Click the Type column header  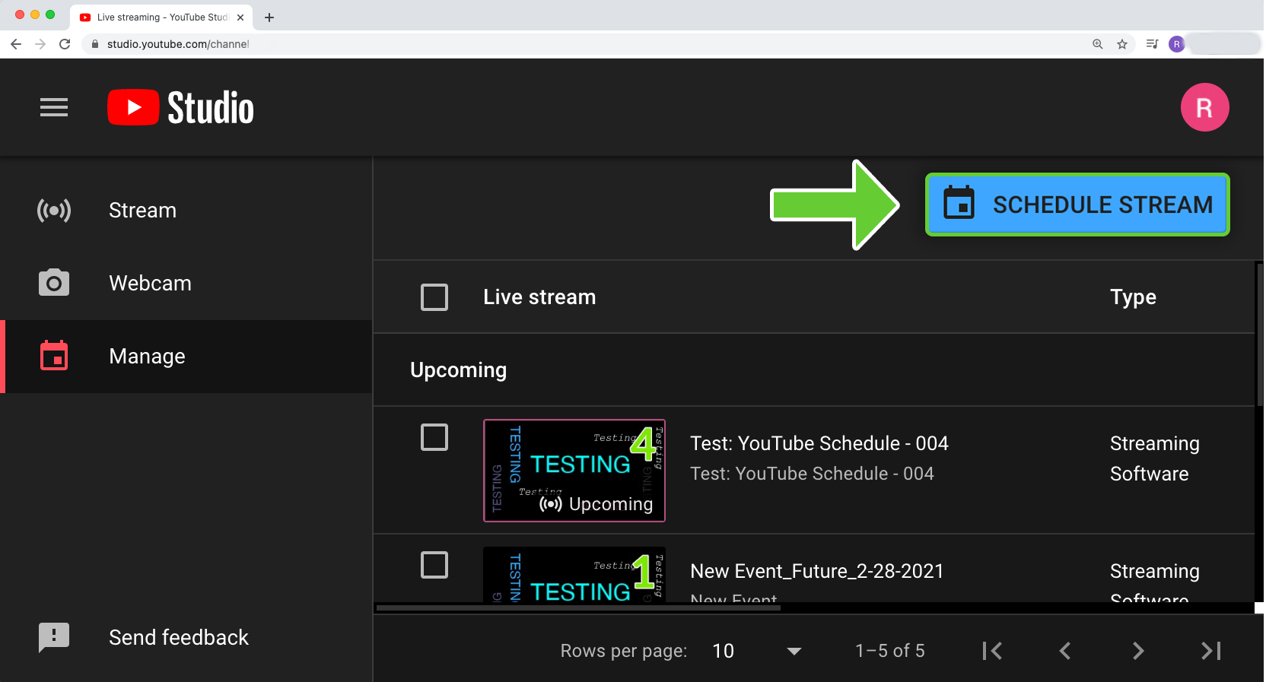pyautogui.click(x=1133, y=297)
